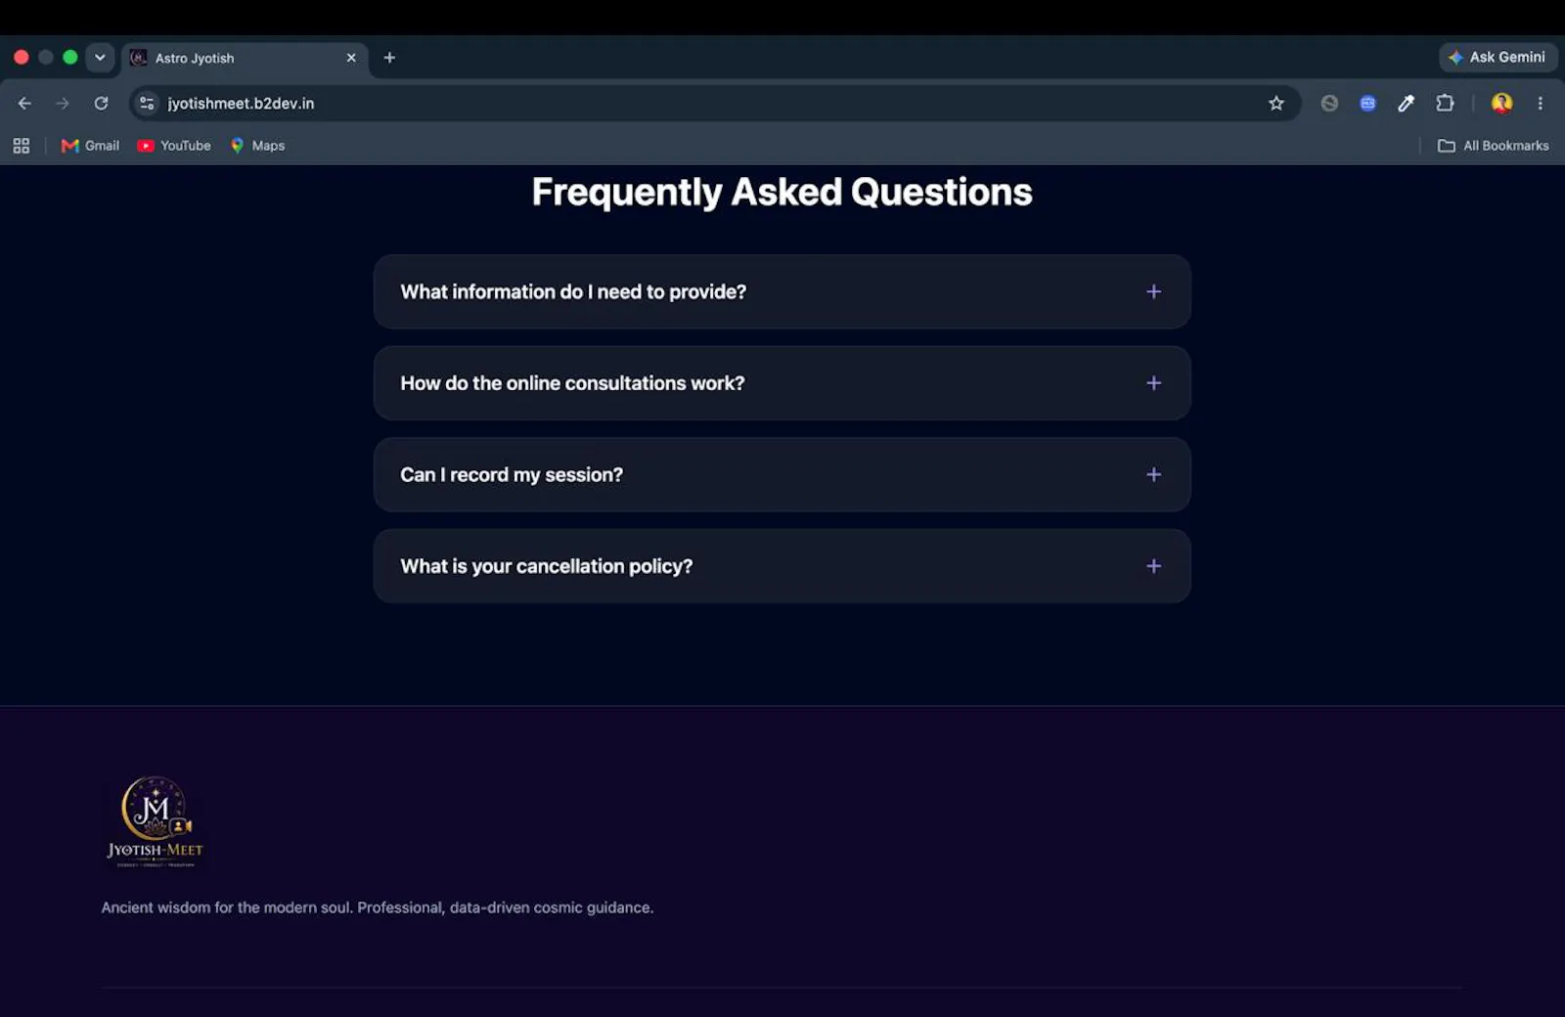This screenshot has width=1565, height=1017.
Task: Expand the "What information do I need to provide?" plus icon
Action: [1154, 291]
